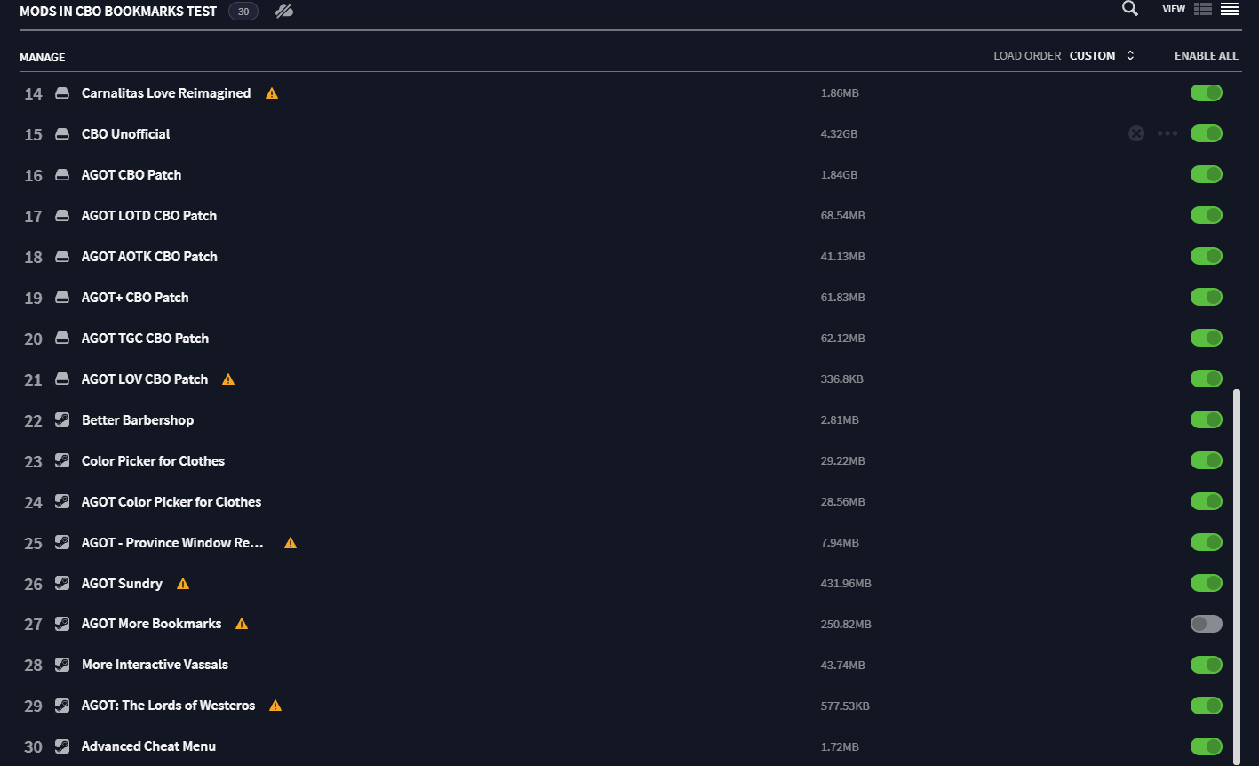Viewport: 1259px width, 766px height.
Task: Click warning icon beside AGOT Sundry
Action: [183, 584]
